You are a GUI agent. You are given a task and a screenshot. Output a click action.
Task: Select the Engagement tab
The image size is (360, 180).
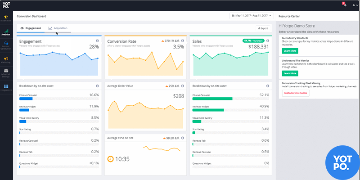click(x=31, y=28)
